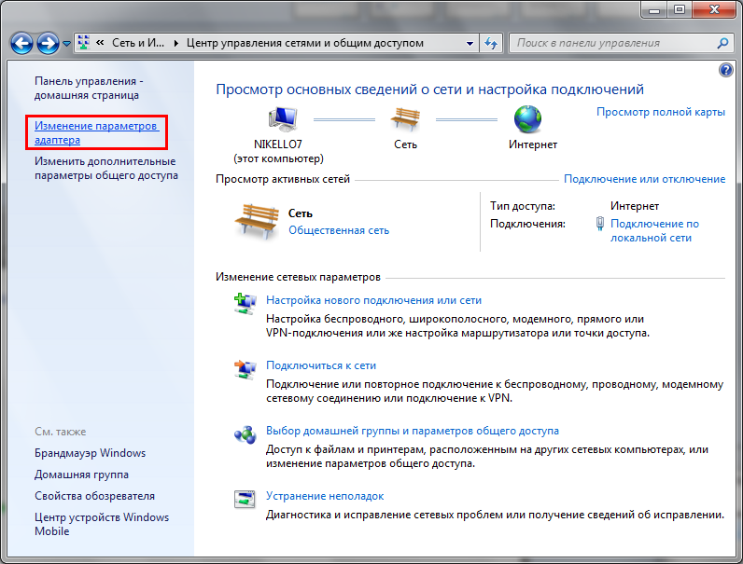
Task: Click the homegroup spheres icon
Action: (245, 434)
